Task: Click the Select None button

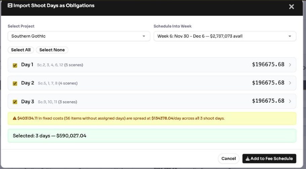Action: [x=52, y=50]
